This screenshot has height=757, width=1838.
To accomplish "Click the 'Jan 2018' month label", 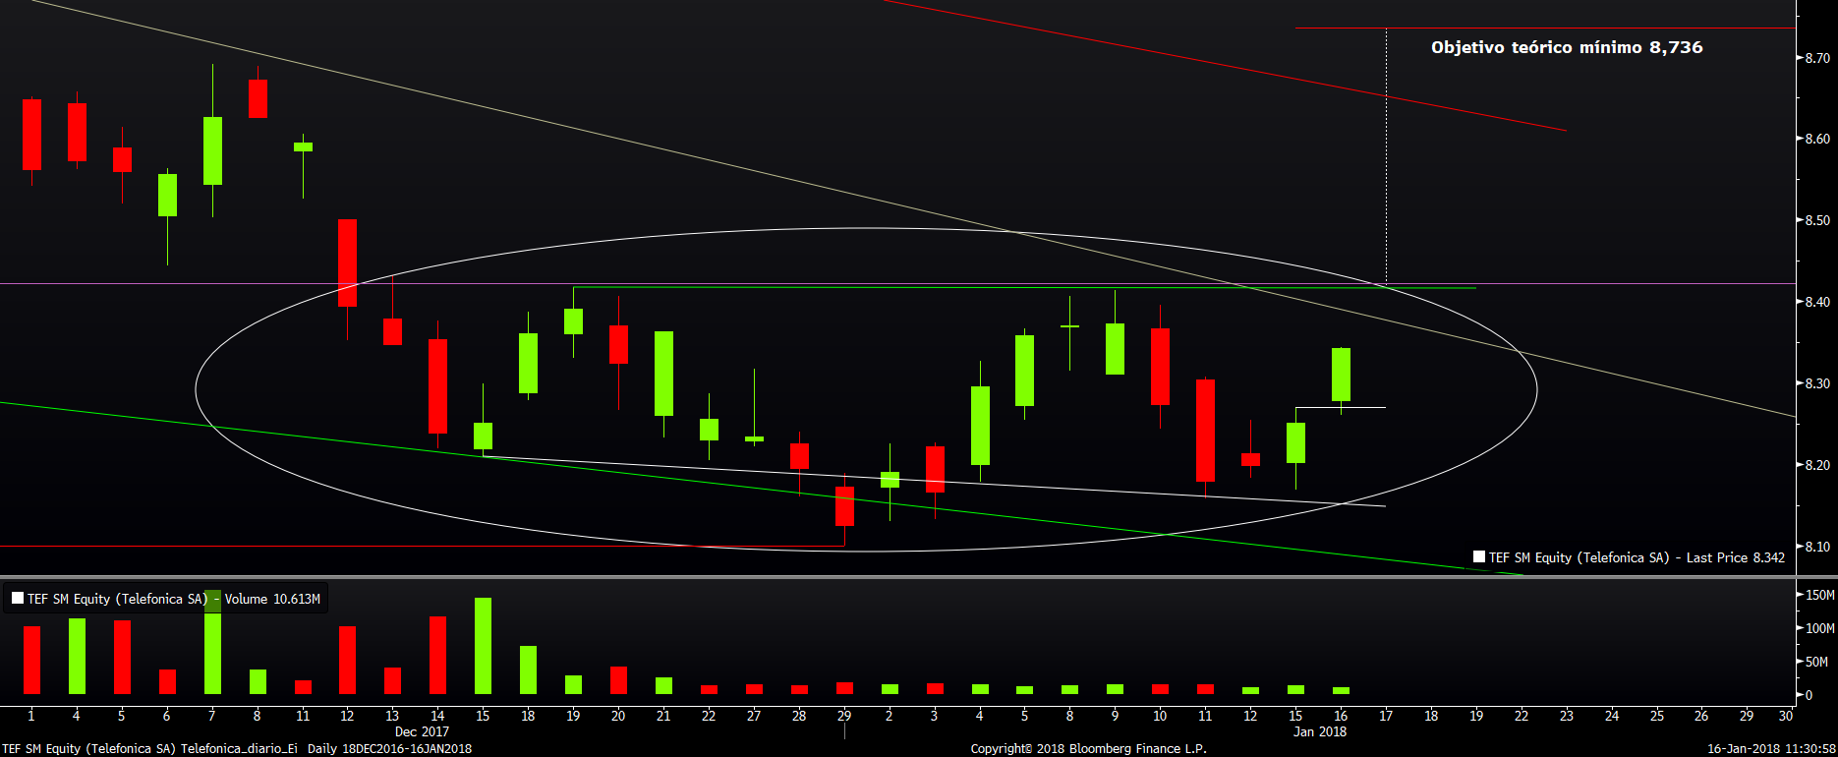I will (x=1320, y=731).
